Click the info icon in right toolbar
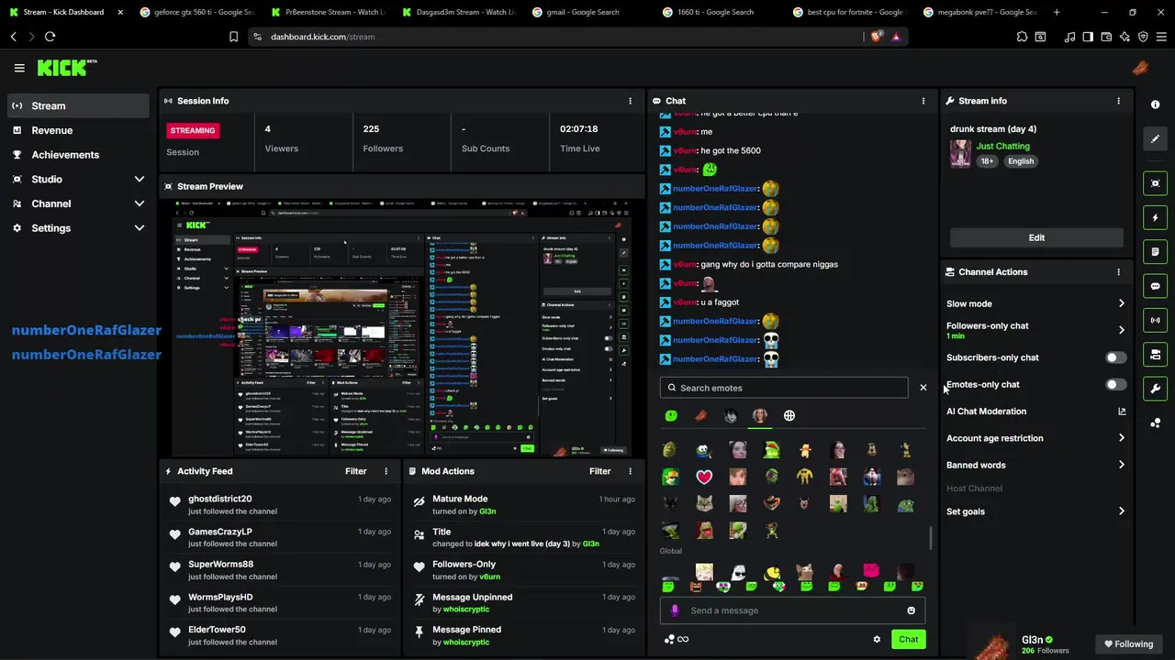The width and height of the screenshot is (1175, 660). [1155, 104]
